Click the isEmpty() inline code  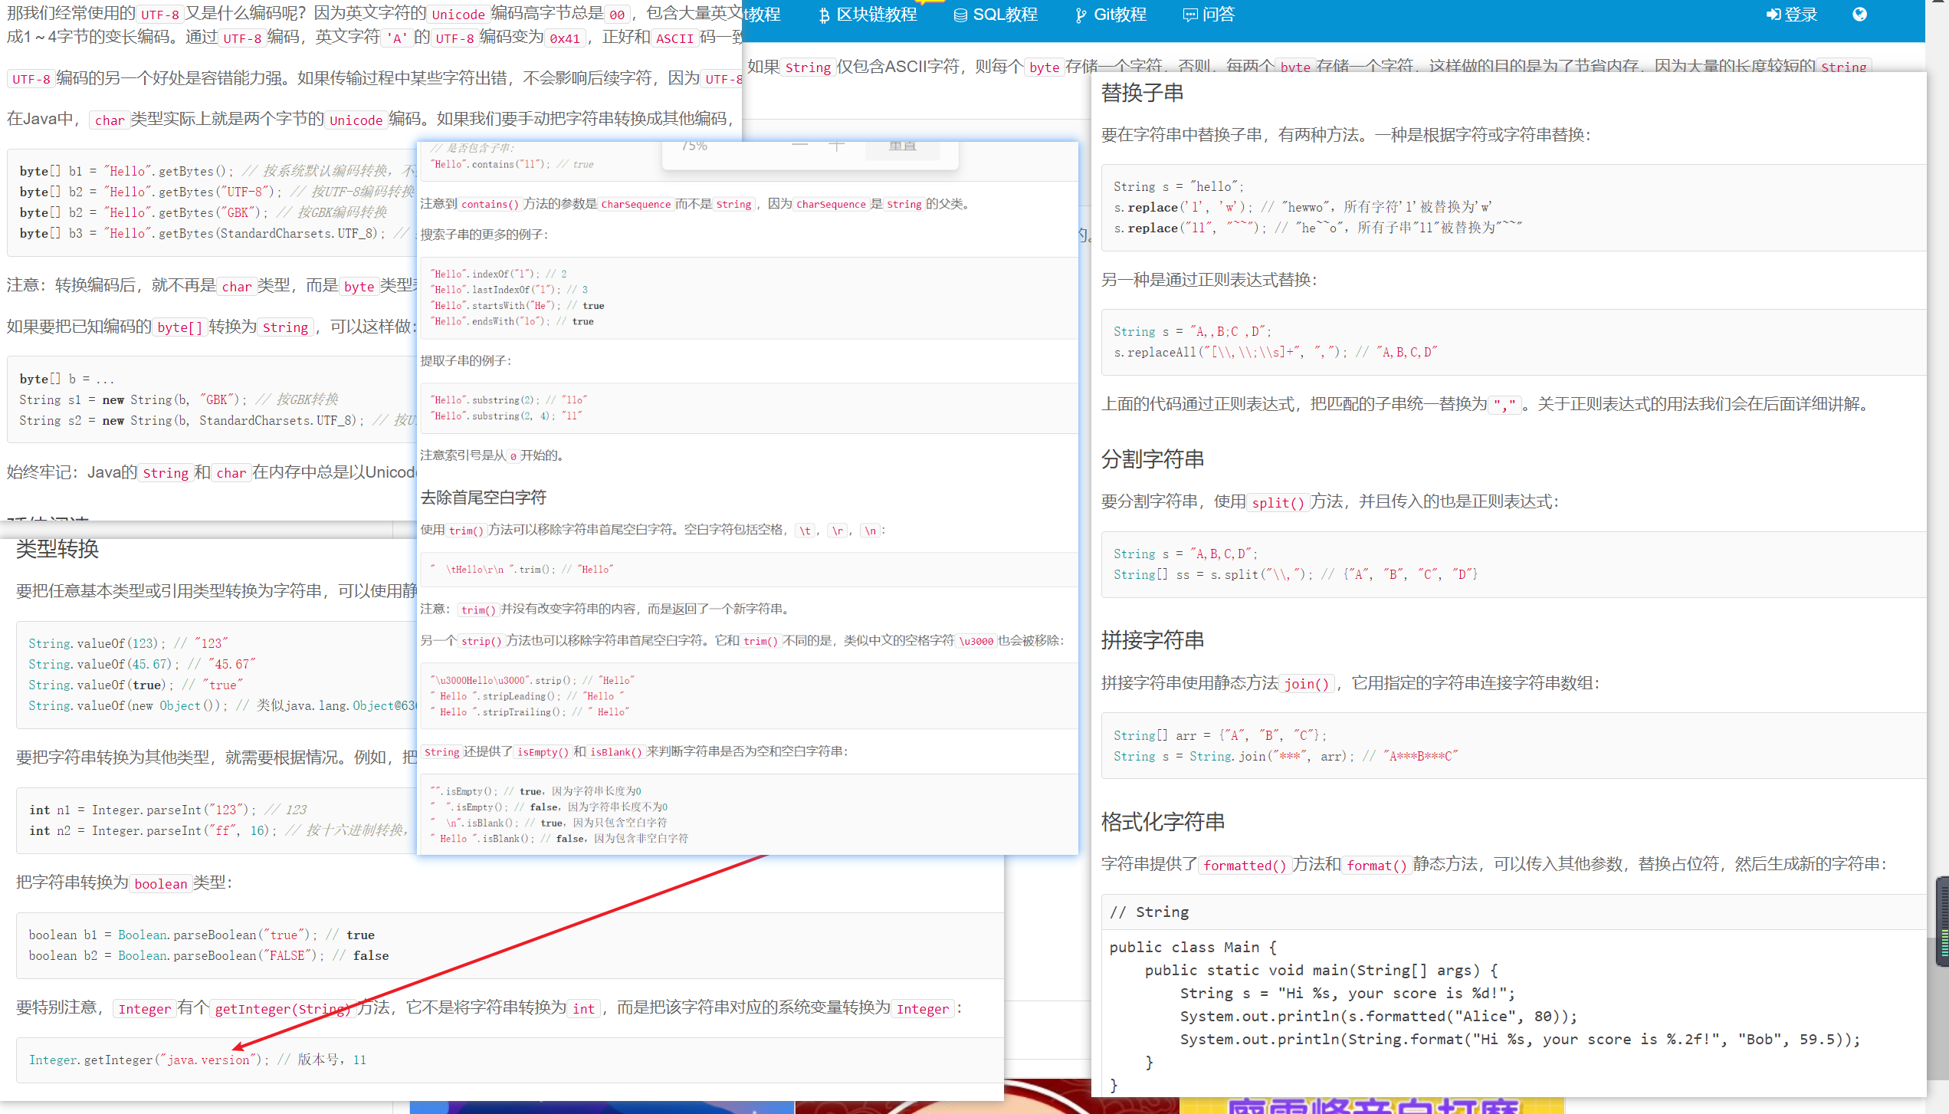click(543, 752)
